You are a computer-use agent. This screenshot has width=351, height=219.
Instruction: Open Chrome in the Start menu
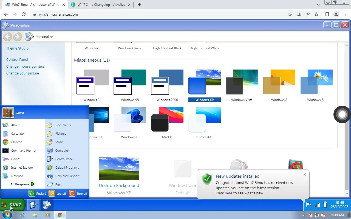point(22,142)
